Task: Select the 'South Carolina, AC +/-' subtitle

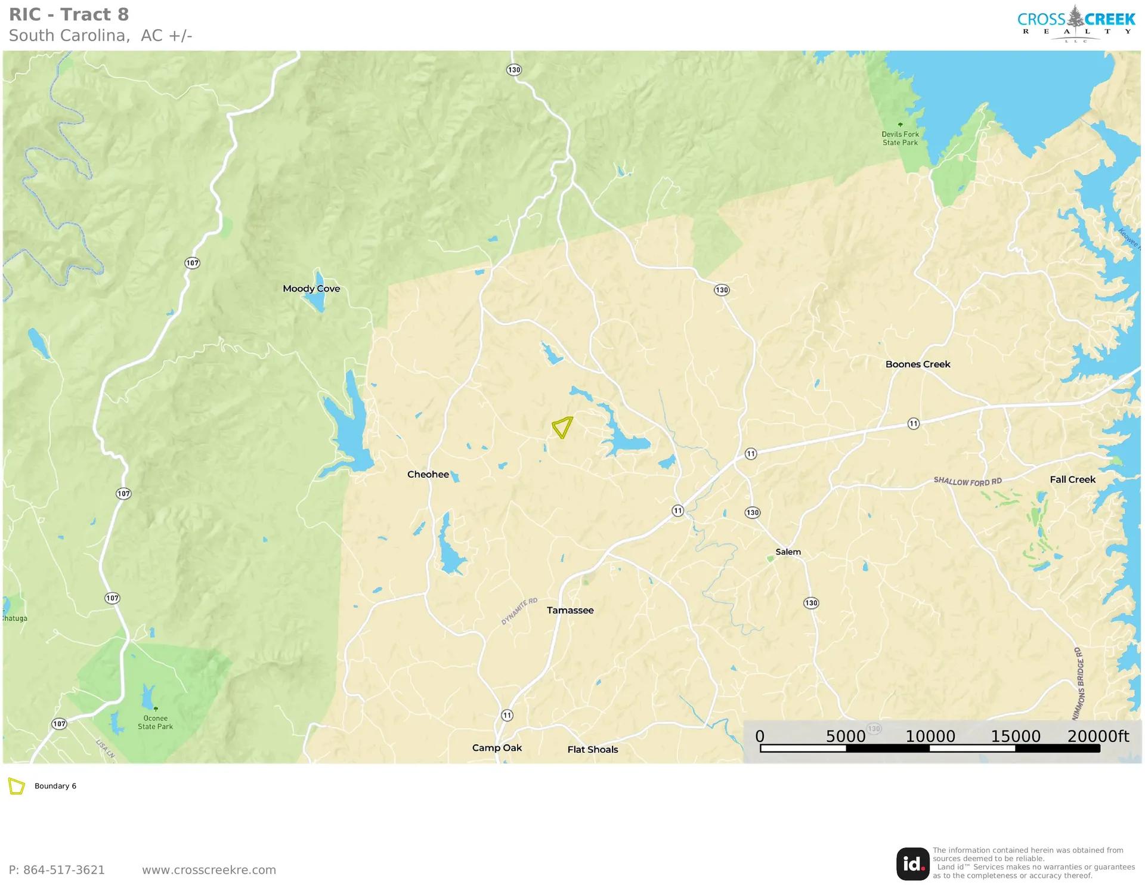Action: click(x=100, y=36)
